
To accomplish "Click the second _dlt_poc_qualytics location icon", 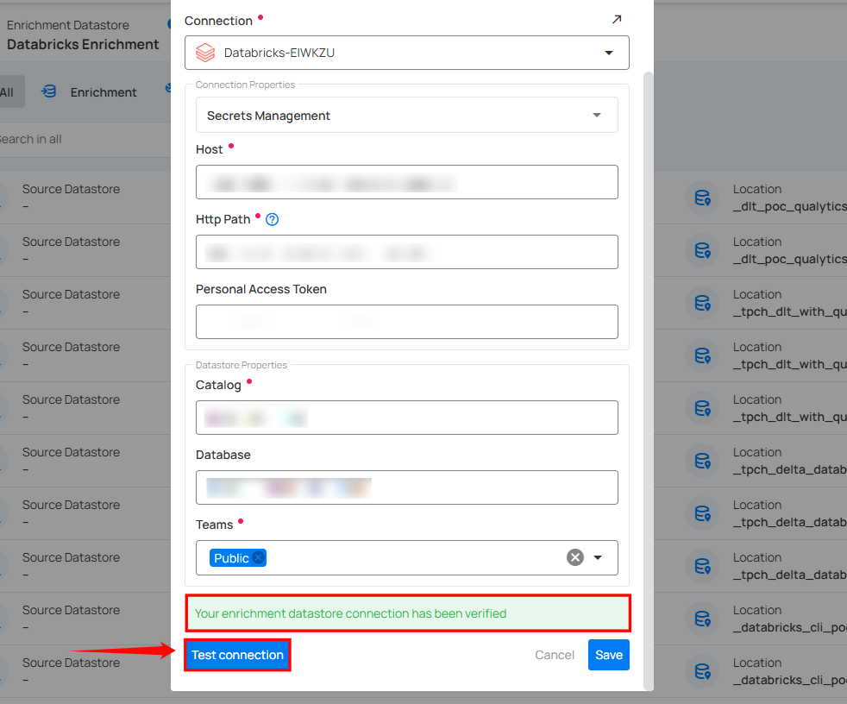I will [x=702, y=250].
